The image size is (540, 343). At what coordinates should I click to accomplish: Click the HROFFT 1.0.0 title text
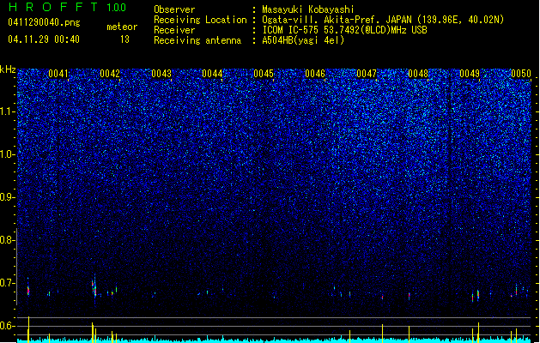[68, 7]
